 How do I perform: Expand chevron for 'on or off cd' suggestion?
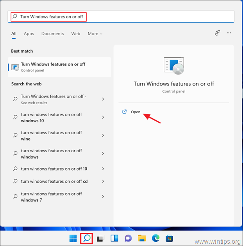(x=103, y=181)
